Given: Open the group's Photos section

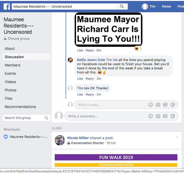Looking at the screenshot, I should [x=10, y=90].
